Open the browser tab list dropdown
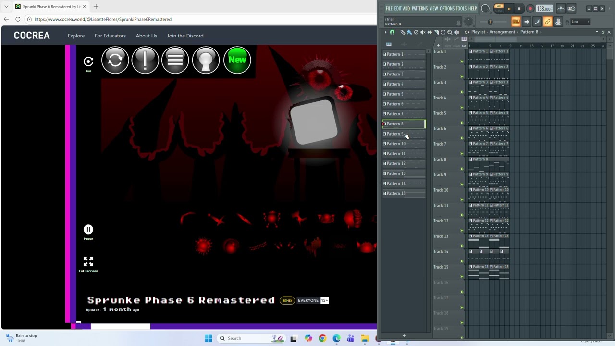 6,7
